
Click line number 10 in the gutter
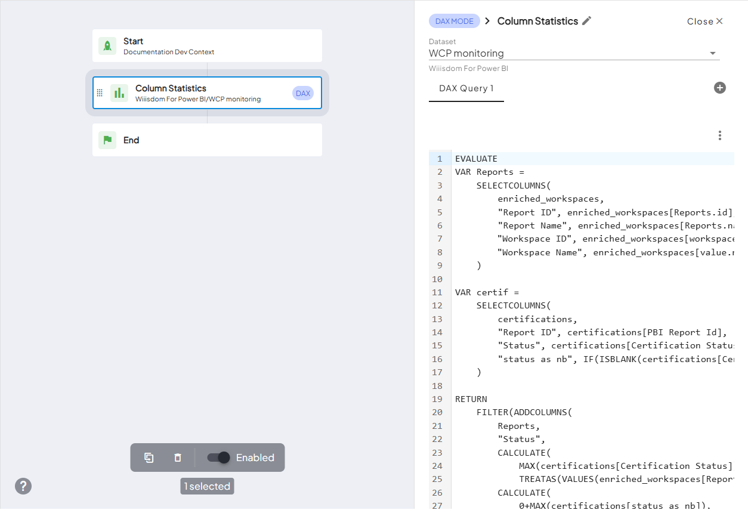click(437, 279)
